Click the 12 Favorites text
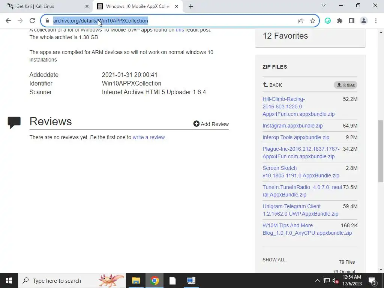 [285, 36]
